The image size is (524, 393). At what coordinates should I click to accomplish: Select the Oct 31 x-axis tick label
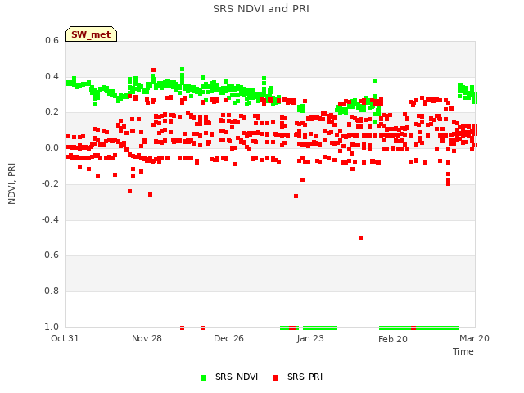pos(65,338)
